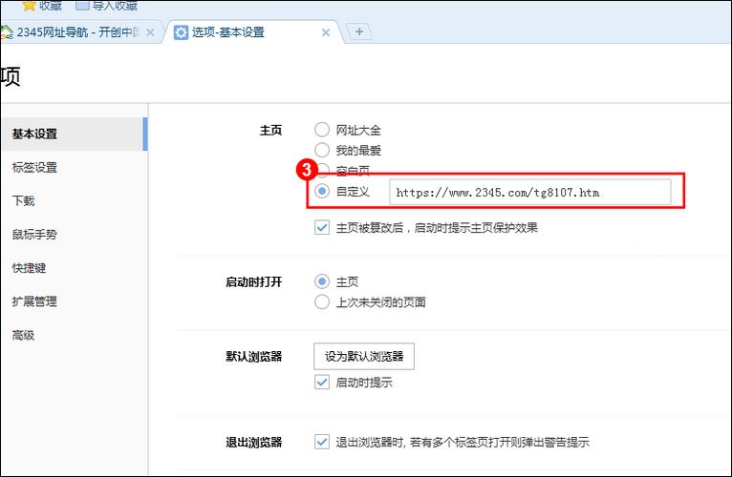732x477 pixels.
Task: Click the 设为默认浏览器 button
Action: coord(364,357)
